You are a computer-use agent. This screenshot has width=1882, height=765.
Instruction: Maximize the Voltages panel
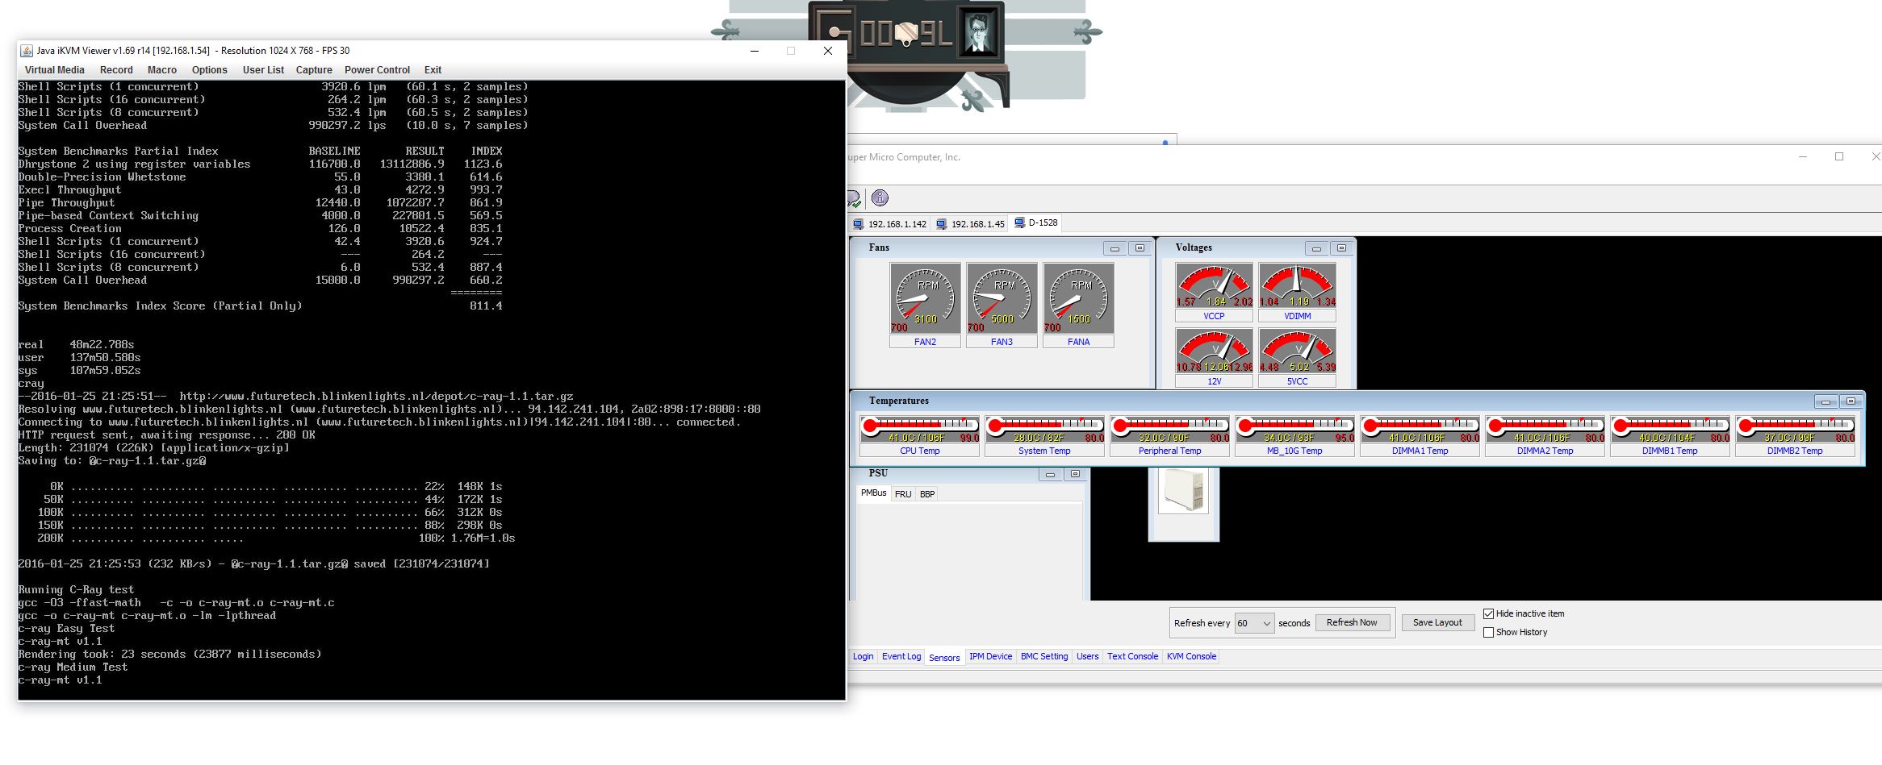1341,248
